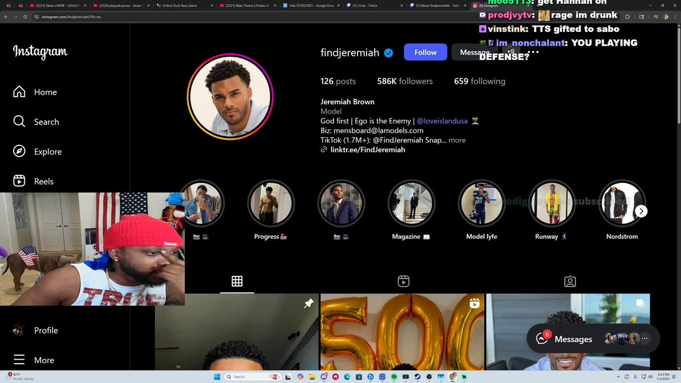The height and width of the screenshot is (383, 681).
Task: Open Spotify from the taskbar
Action: point(394,377)
